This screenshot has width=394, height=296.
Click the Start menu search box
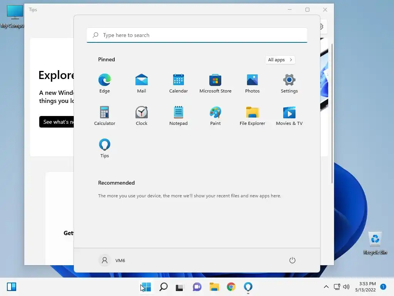click(x=197, y=35)
